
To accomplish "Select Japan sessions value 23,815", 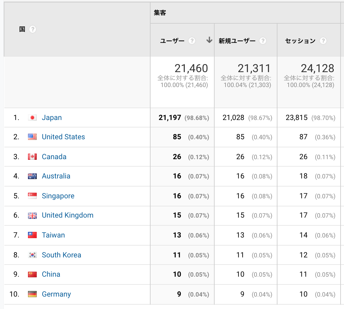I will (297, 118).
